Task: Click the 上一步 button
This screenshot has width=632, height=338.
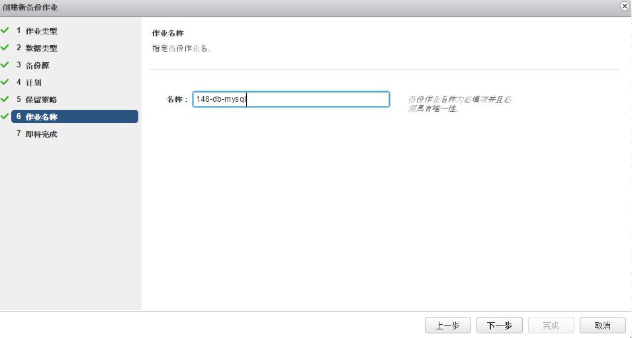Action: (x=448, y=325)
